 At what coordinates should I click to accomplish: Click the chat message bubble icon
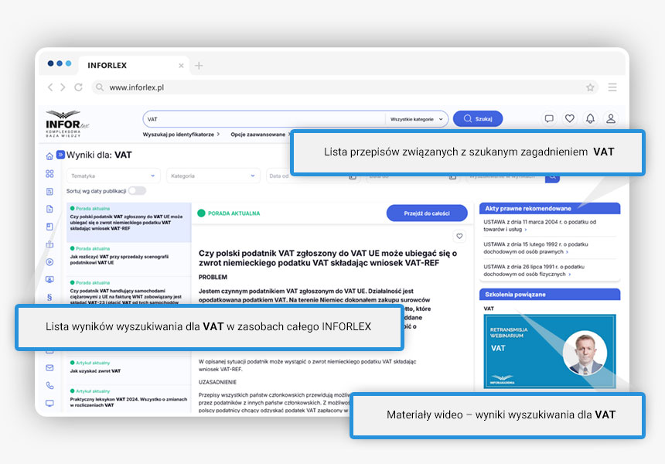pyautogui.click(x=549, y=118)
